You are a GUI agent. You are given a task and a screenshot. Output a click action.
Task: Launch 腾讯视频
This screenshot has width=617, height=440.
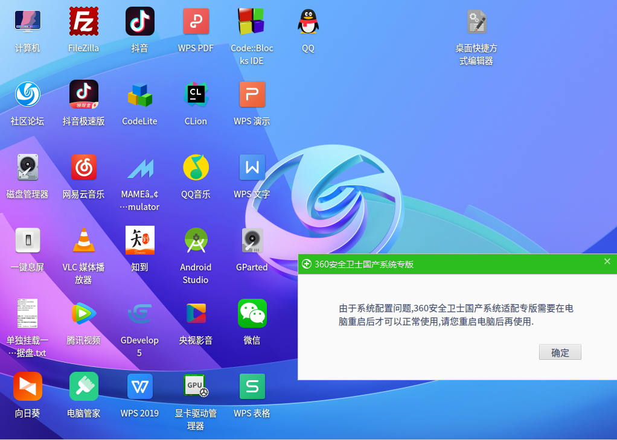83,313
